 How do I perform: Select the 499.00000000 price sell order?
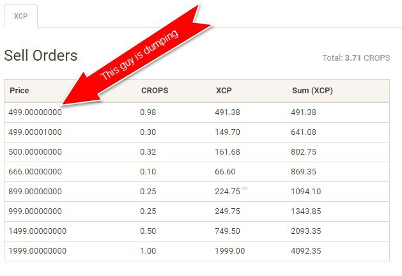(x=197, y=112)
